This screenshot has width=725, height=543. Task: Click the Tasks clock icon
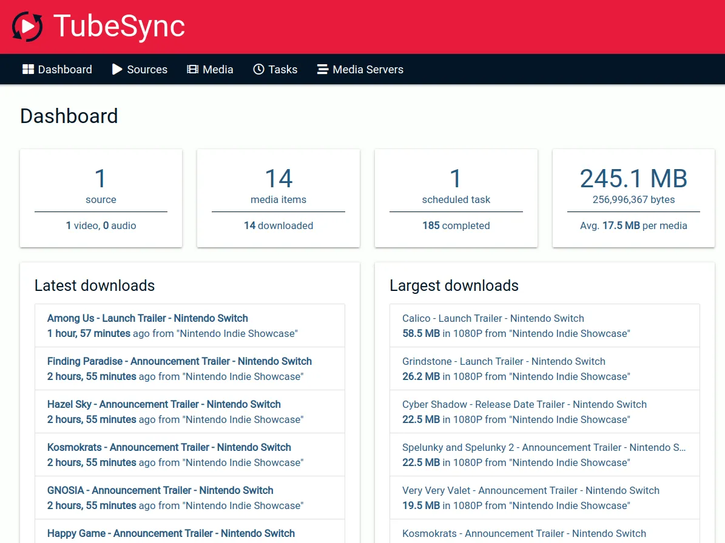[258, 69]
